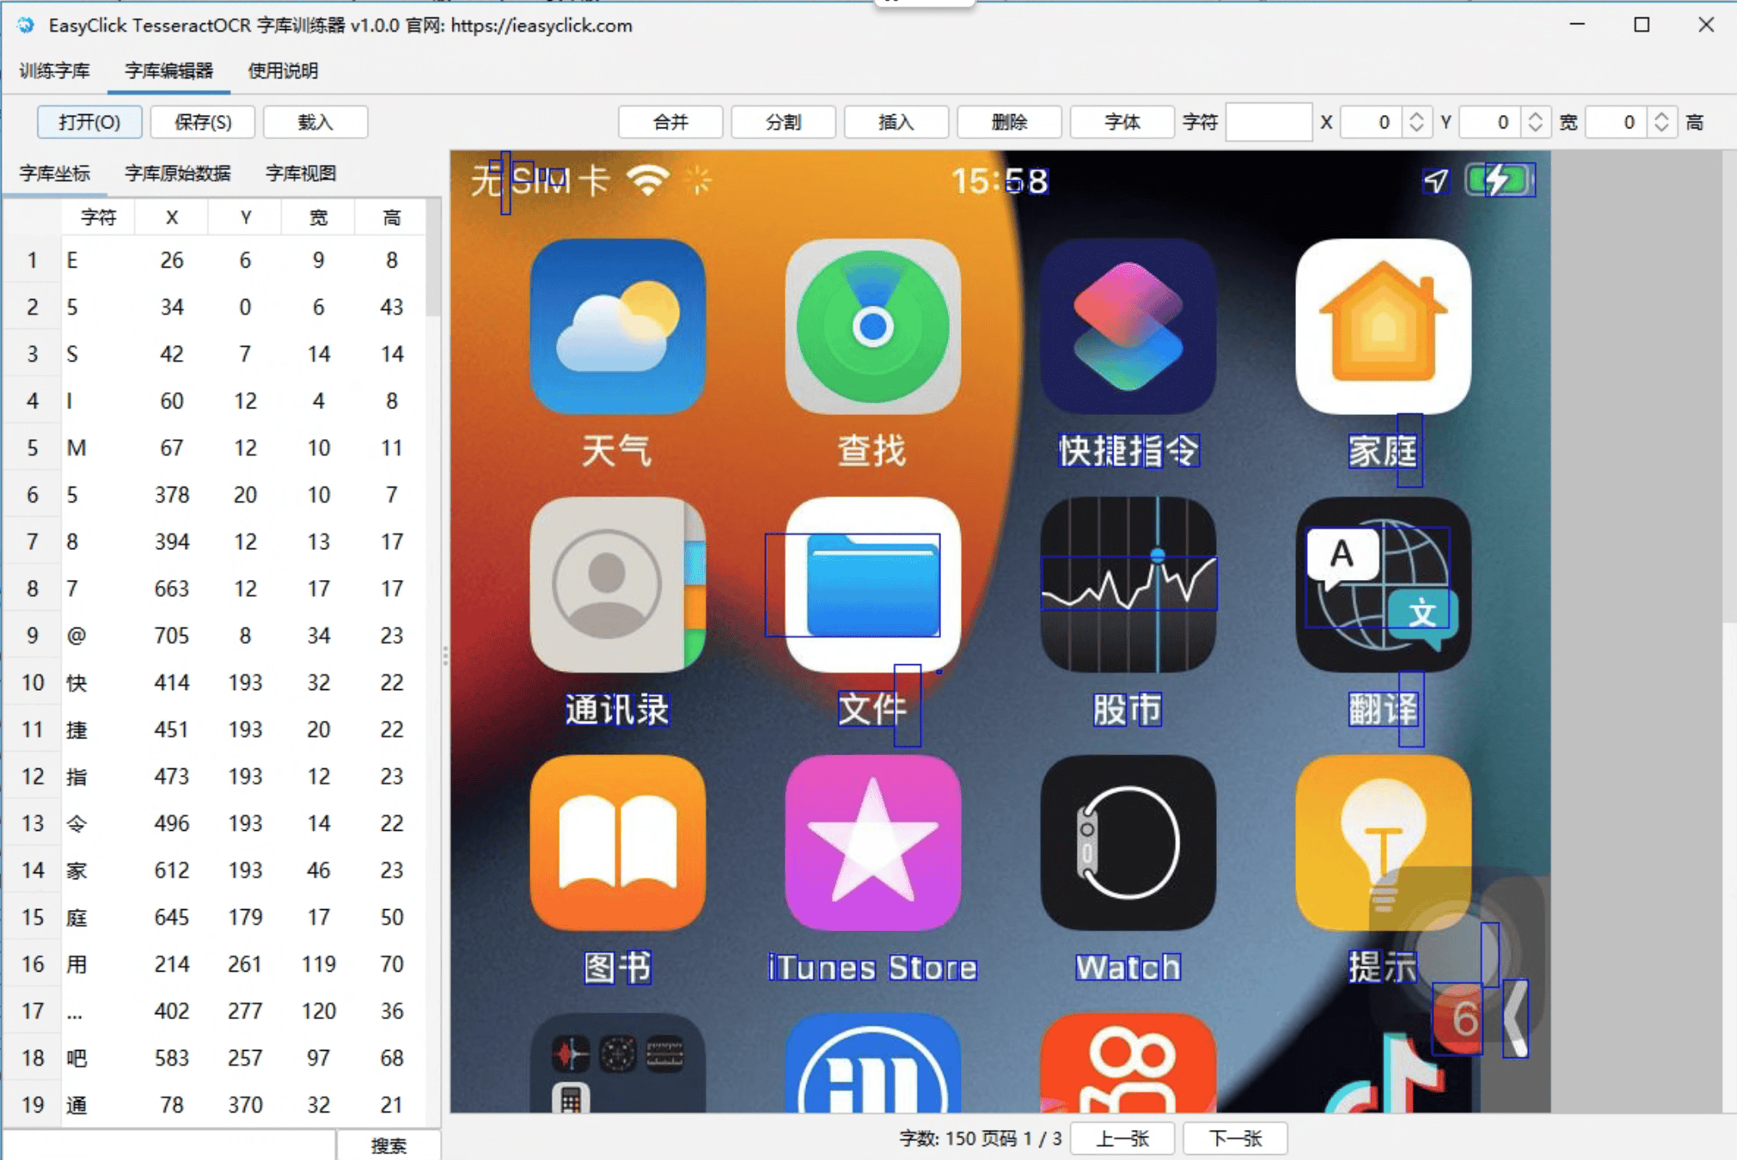This screenshot has height=1160, width=1737.
Task: Click the 载入 button
Action: click(316, 122)
